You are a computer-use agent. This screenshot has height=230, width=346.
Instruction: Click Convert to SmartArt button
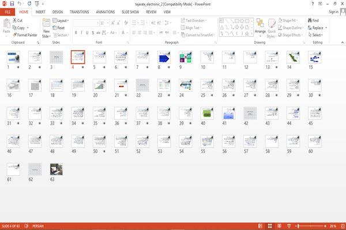point(198,35)
